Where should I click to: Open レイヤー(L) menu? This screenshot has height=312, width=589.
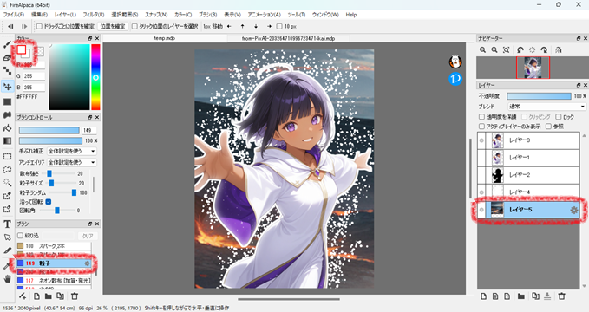(65, 15)
